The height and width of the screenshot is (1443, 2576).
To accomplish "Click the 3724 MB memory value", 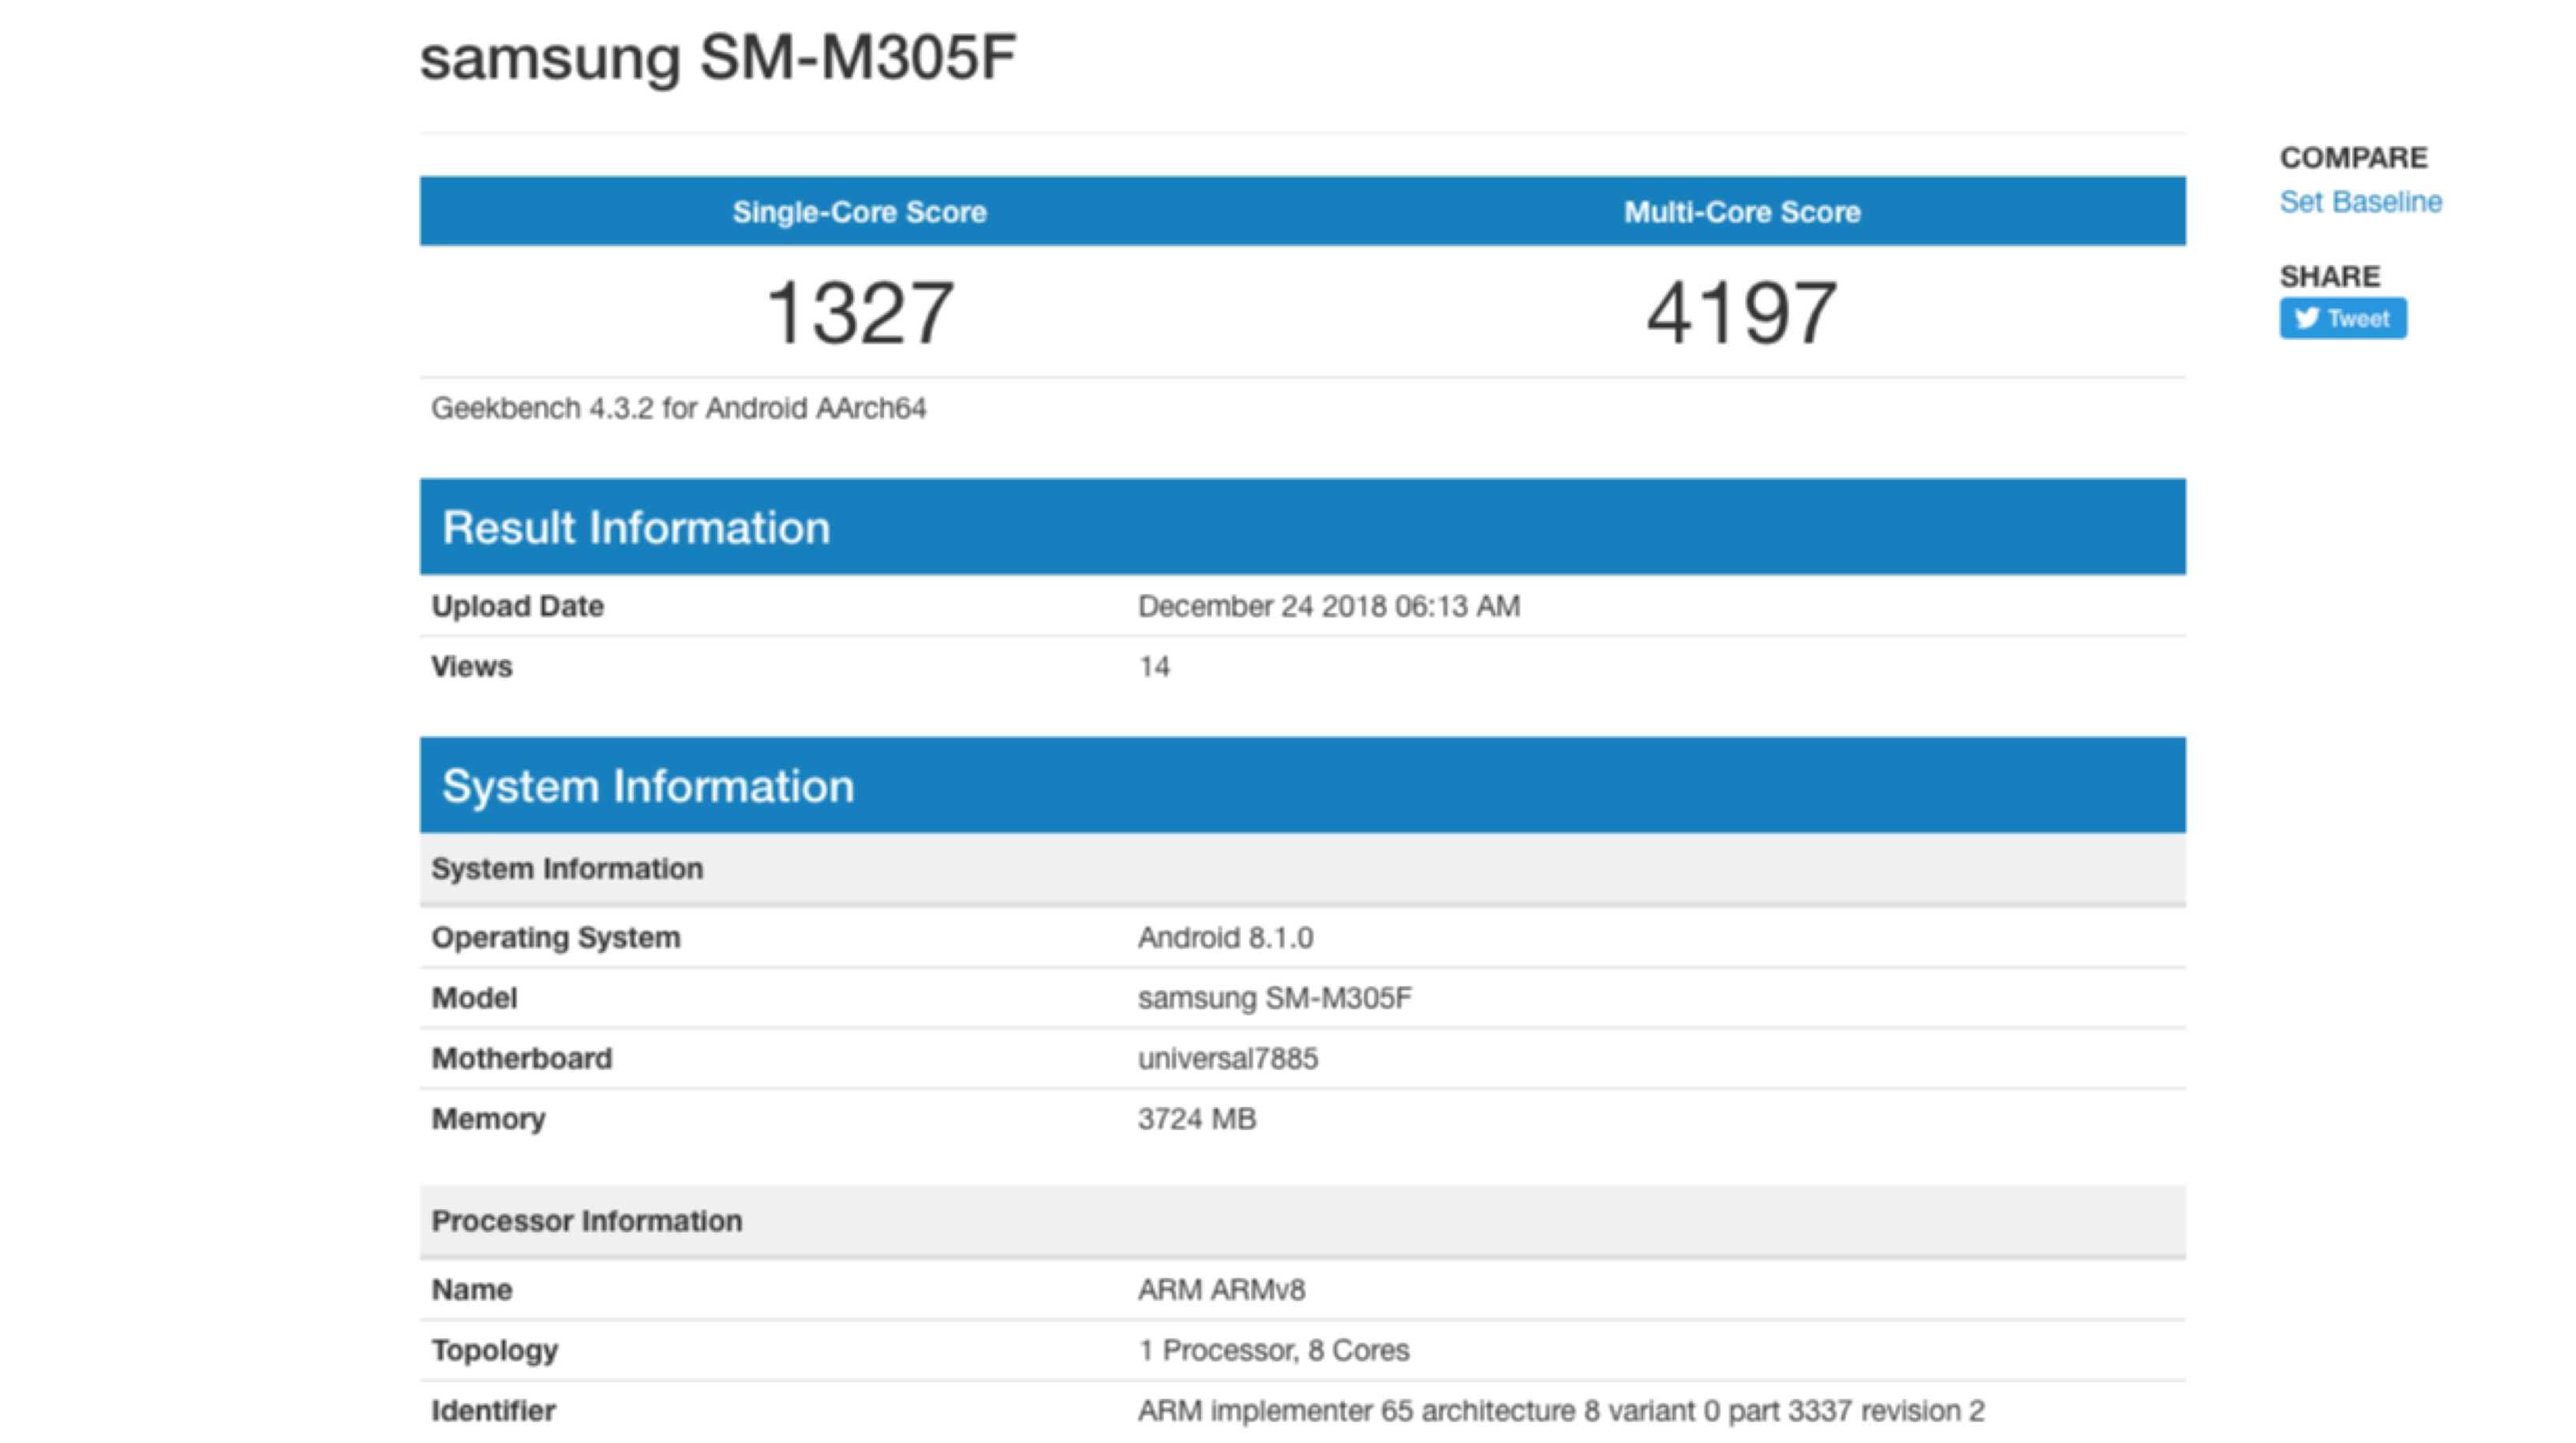I will [1196, 1119].
